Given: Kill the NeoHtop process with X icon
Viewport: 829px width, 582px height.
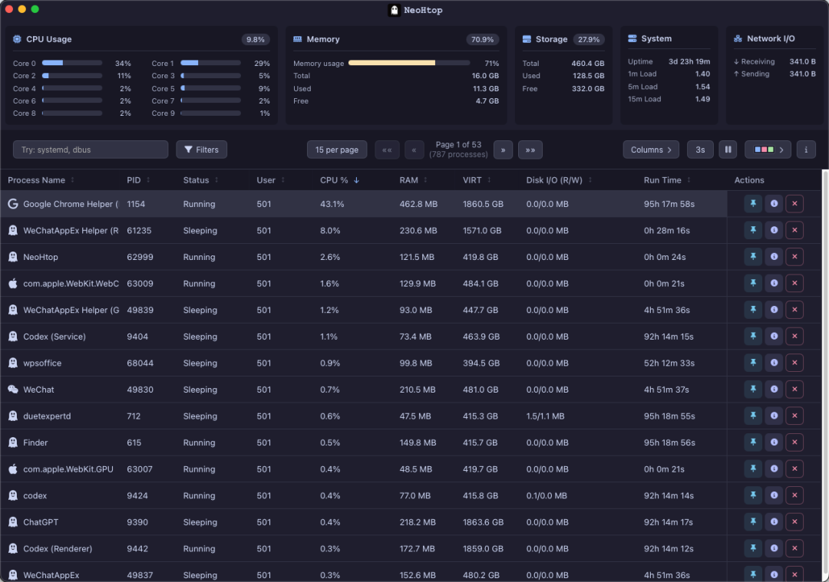Looking at the screenshot, I should (794, 257).
